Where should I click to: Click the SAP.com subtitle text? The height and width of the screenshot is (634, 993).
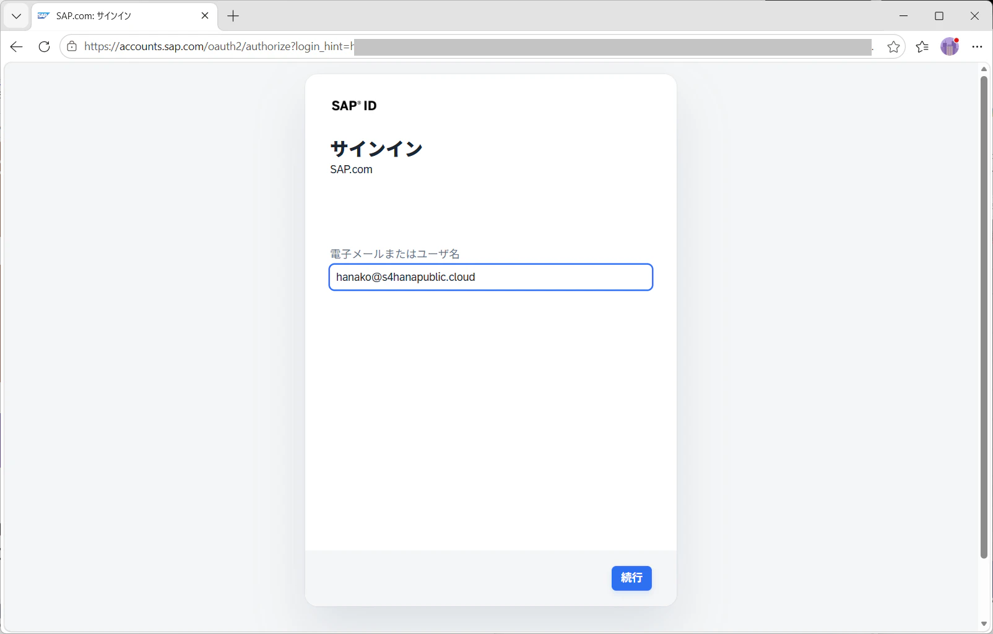[352, 169]
